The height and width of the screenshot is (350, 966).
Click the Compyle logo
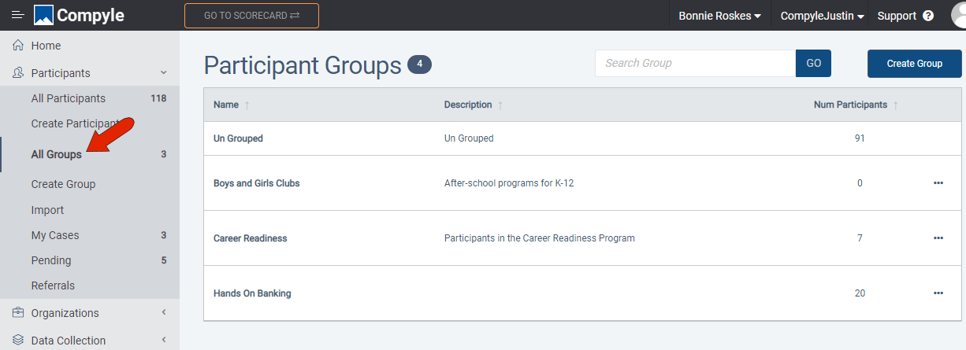(x=79, y=16)
